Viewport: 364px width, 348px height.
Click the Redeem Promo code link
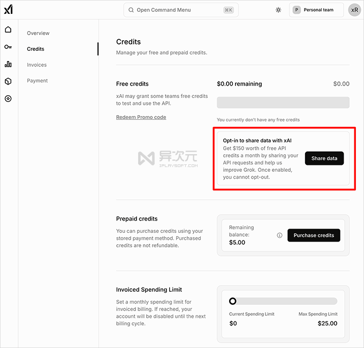141,117
